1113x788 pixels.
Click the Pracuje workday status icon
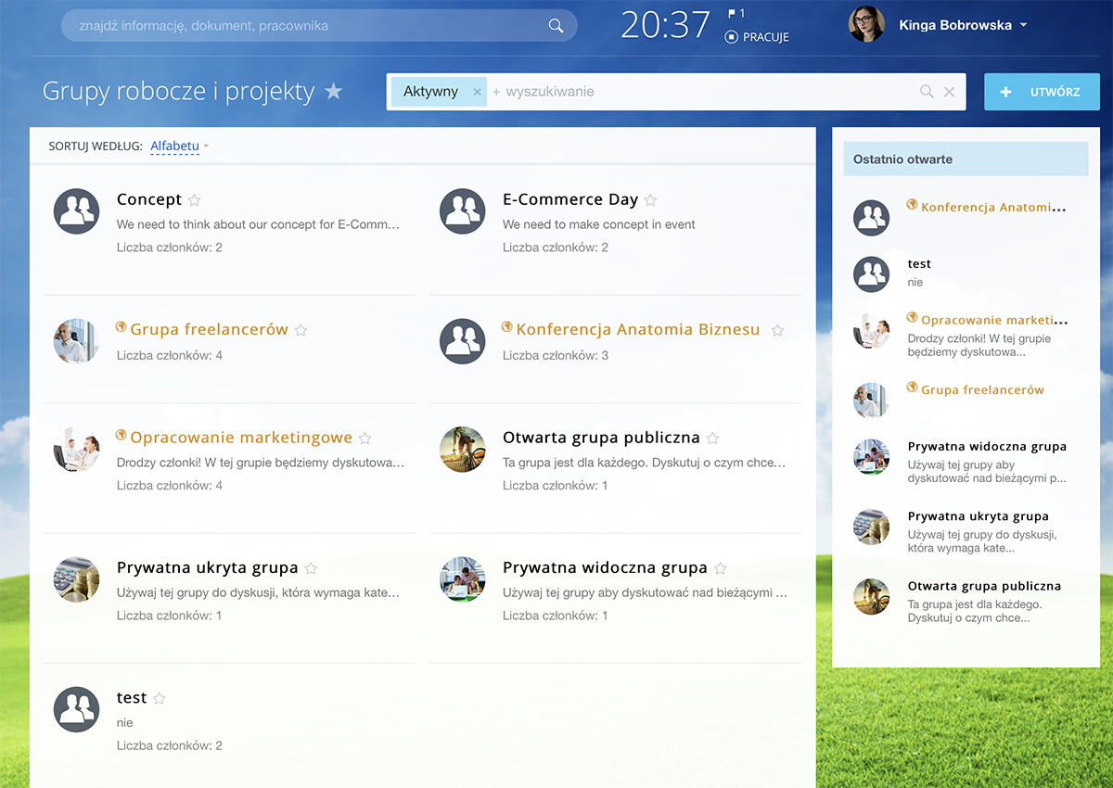[x=731, y=37]
